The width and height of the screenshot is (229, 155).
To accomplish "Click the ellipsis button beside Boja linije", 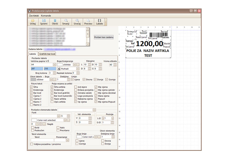I will 99,137.
